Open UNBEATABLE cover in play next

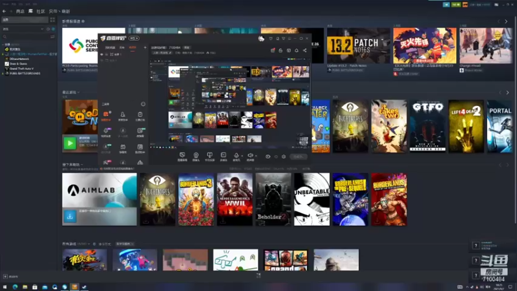[312, 199]
